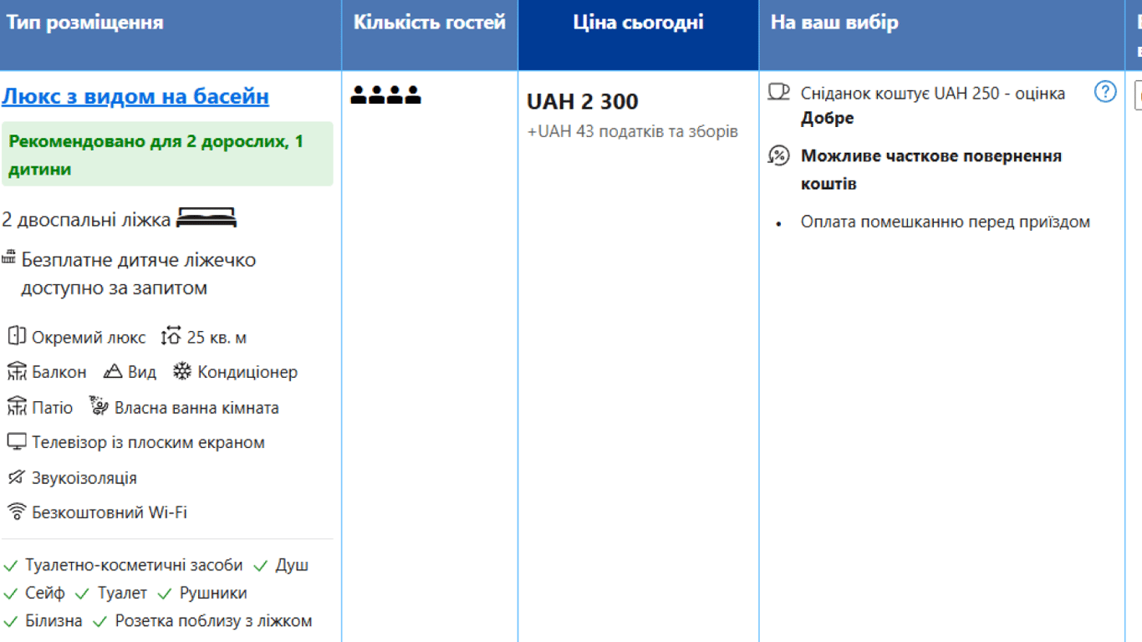Click the breakfast info question mark icon
The image size is (1142, 642).
pos(1105,92)
